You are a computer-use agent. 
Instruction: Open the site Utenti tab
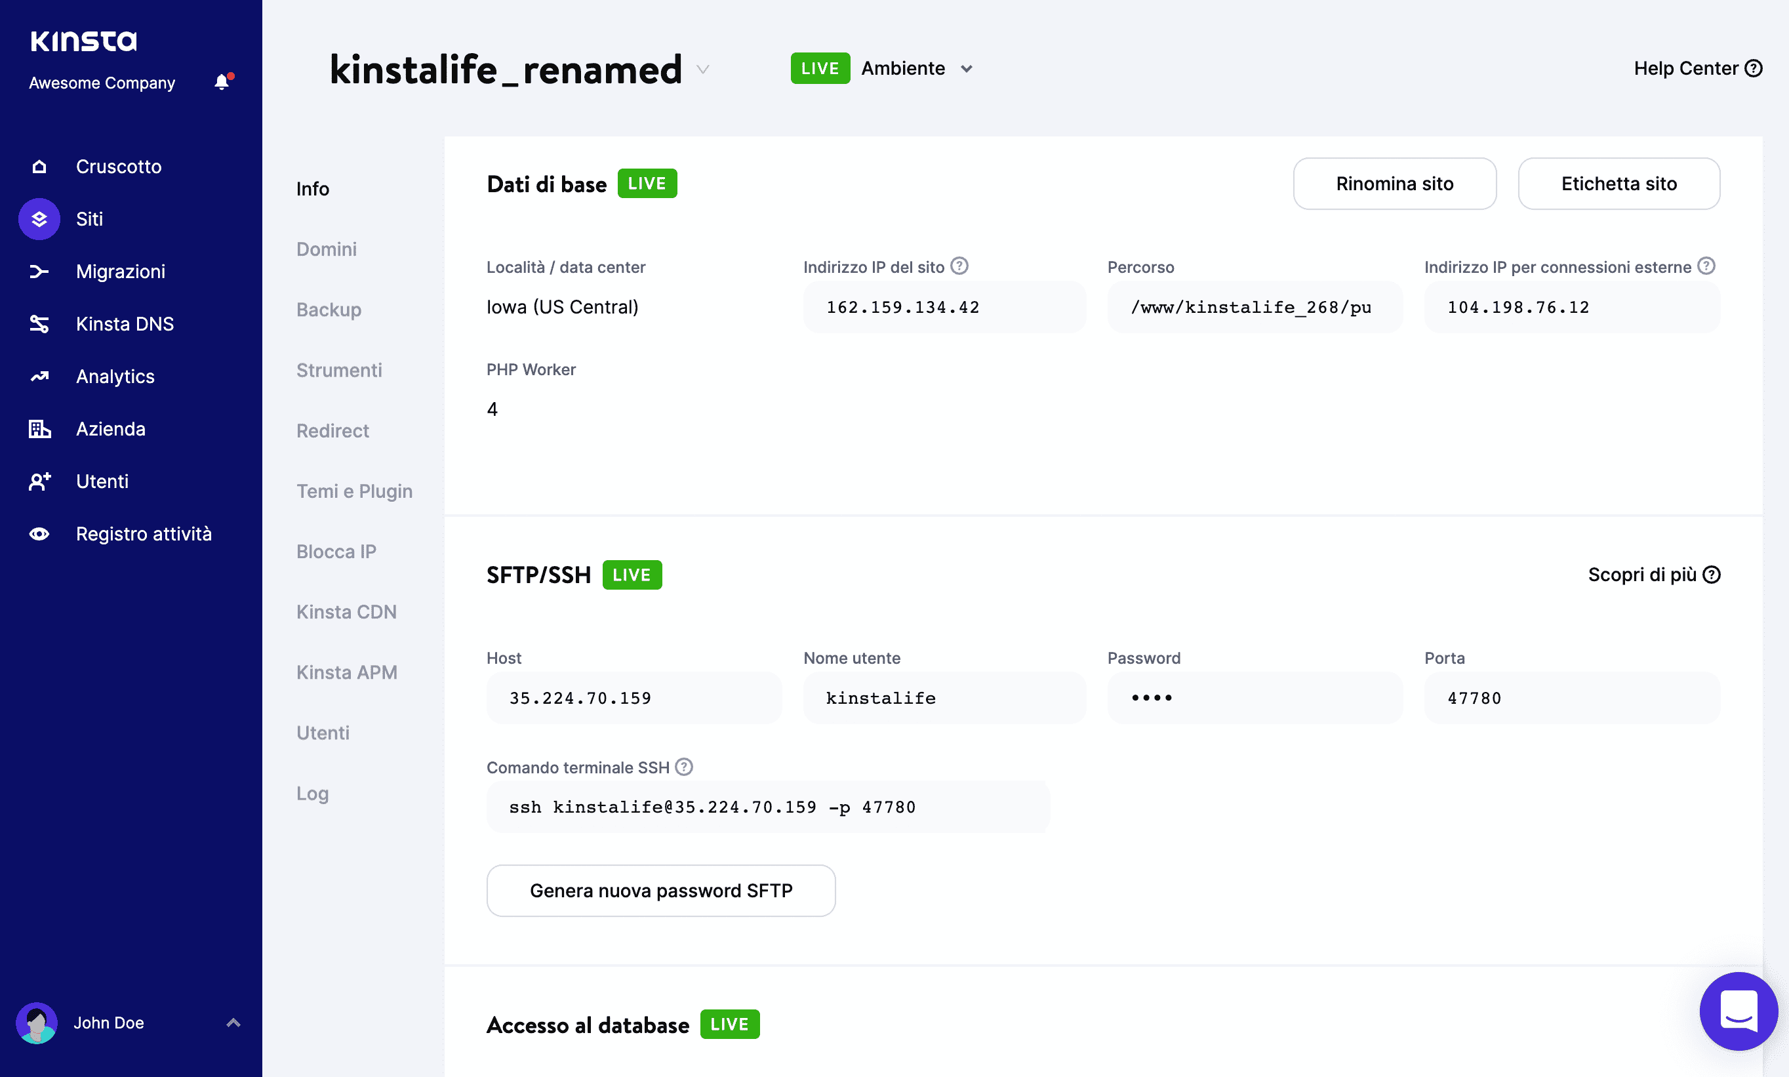pyautogui.click(x=323, y=733)
